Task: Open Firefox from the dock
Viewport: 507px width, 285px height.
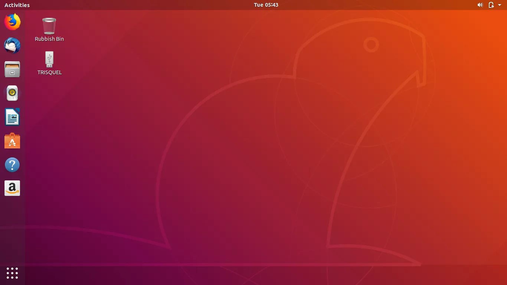Action: (x=12, y=22)
